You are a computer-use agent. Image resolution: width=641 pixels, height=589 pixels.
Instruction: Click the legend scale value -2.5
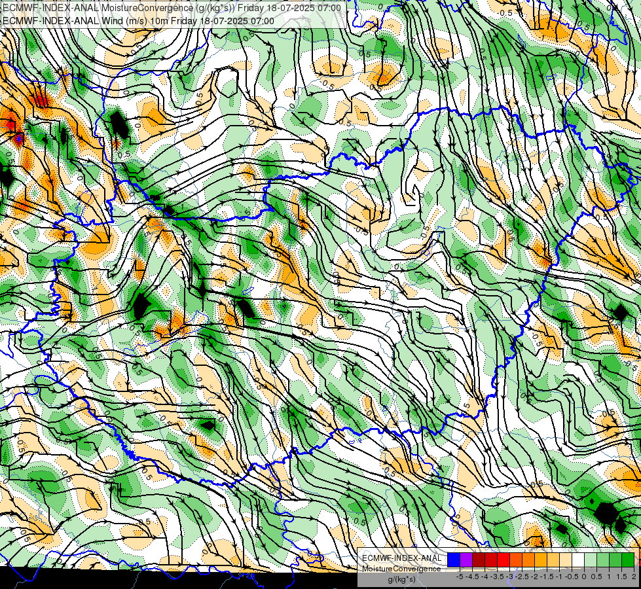click(522, 577)
